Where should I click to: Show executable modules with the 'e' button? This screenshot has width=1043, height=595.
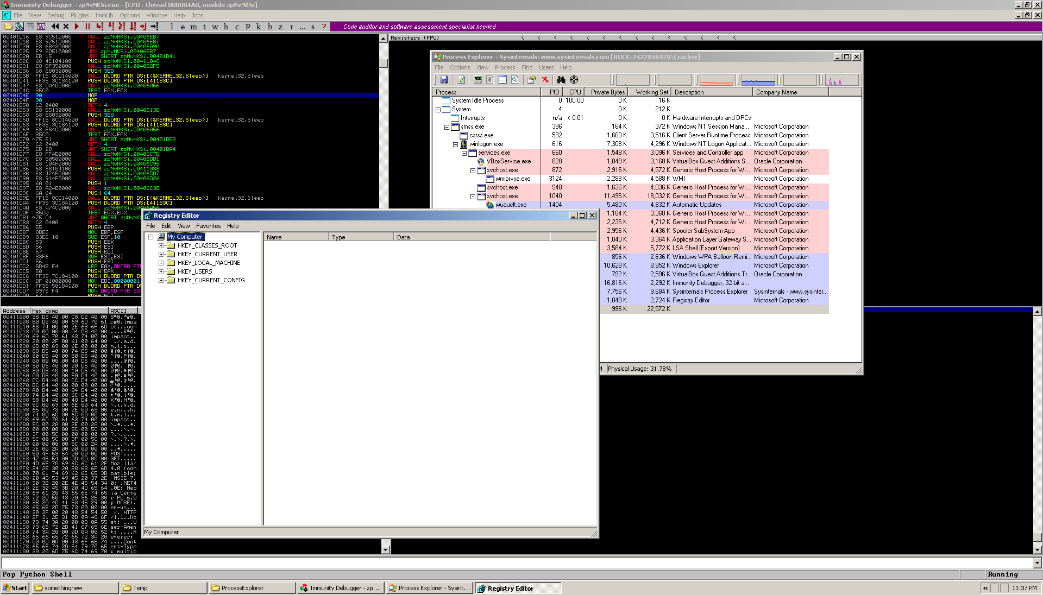click(183, 26)
